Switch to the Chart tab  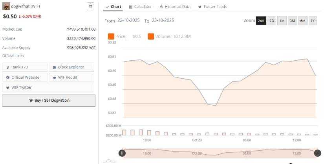pos(113,7)
